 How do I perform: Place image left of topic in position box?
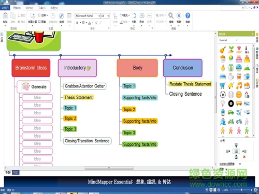click(228, 151)
